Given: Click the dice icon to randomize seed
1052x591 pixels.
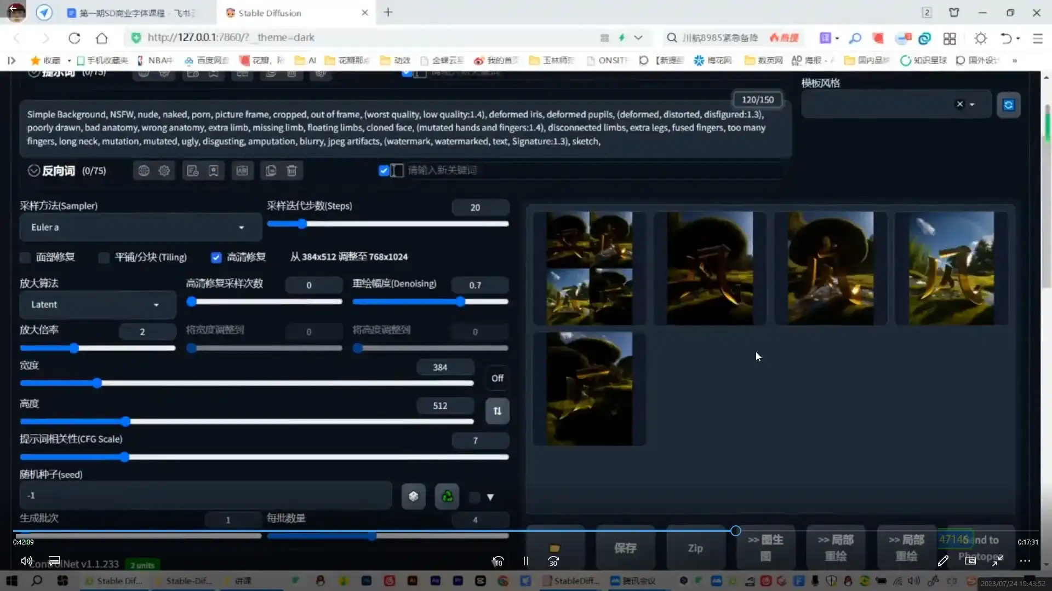Looking at the screenshot, I should pos(414,496).
